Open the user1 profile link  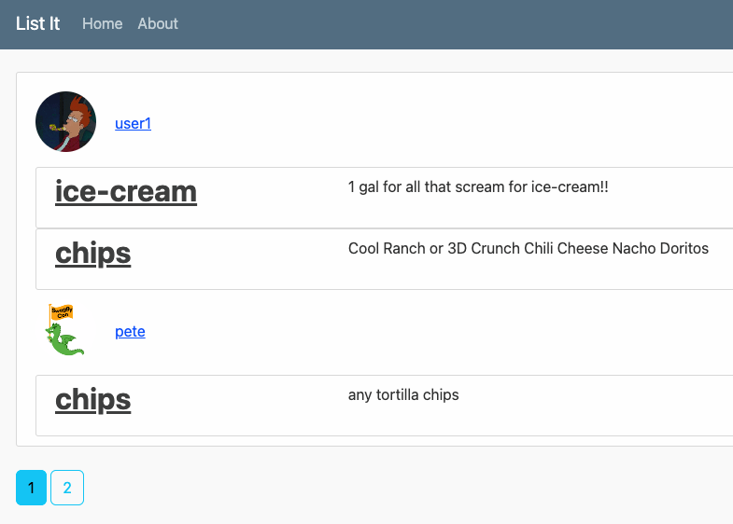pos(134,123)
